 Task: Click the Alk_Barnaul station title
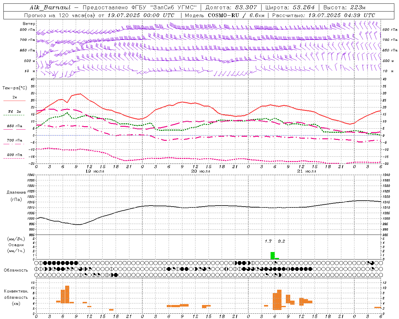(50, 7)
